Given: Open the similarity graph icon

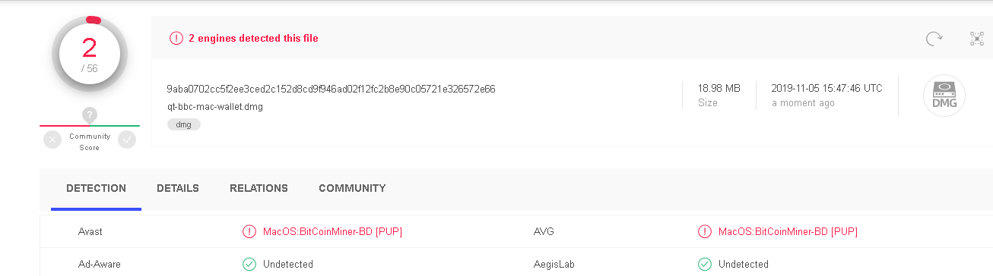Looking at the screenshot, I should click(977, 39).
